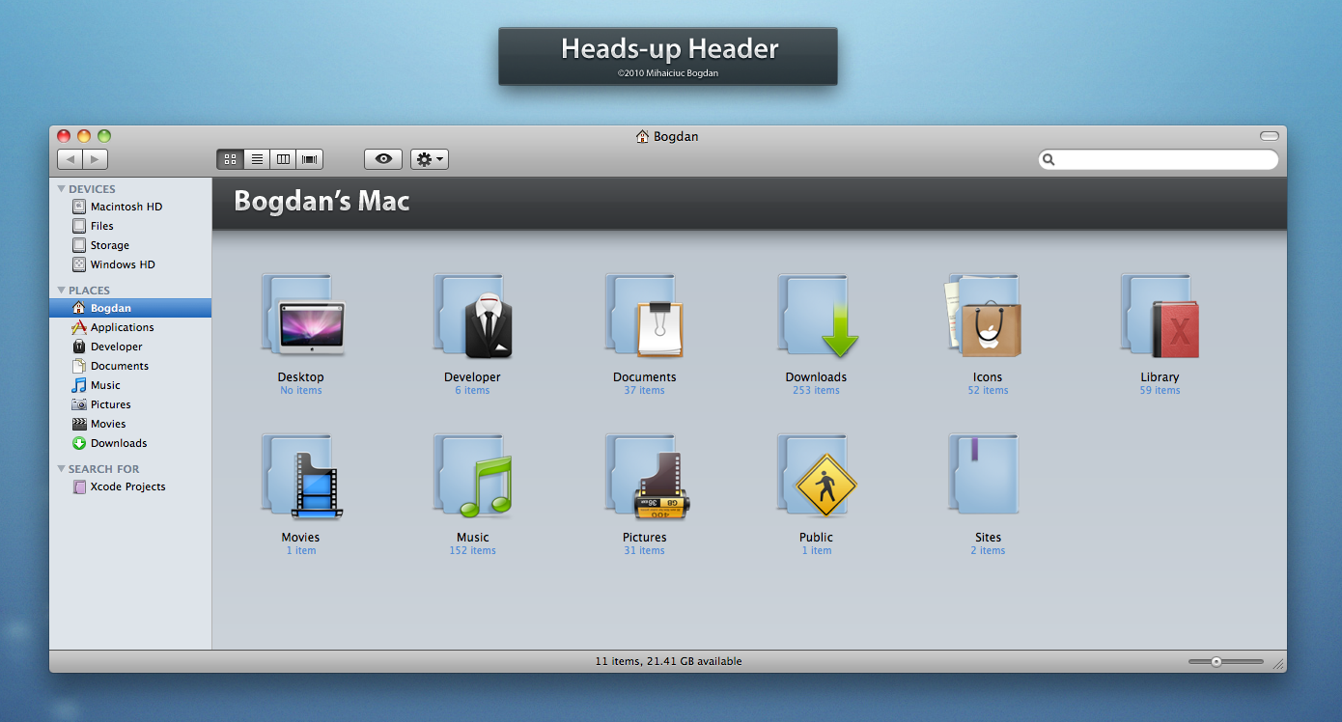Open the Movies folder with film strip

coord(301,476)
